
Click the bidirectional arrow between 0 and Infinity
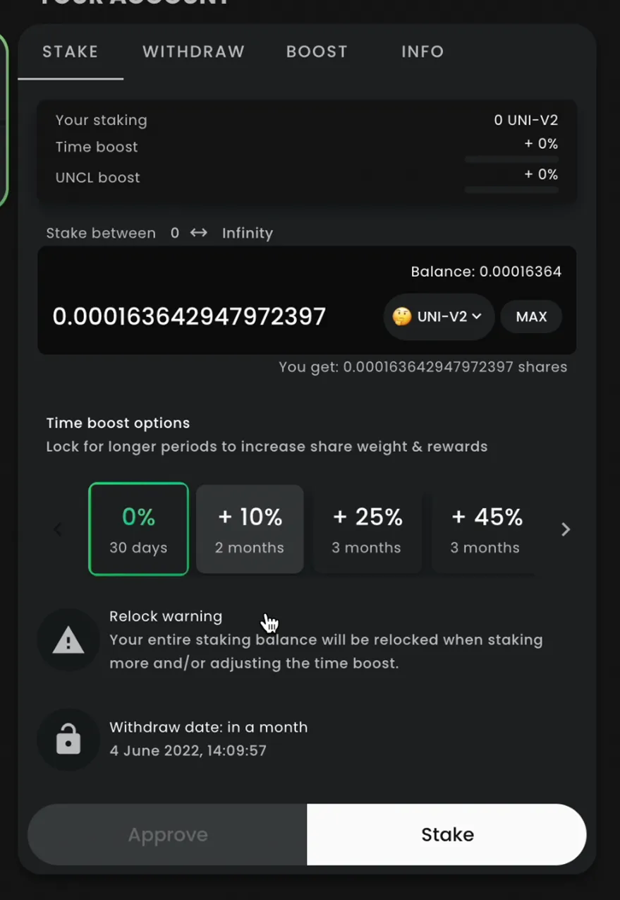[x=199, y=233]
